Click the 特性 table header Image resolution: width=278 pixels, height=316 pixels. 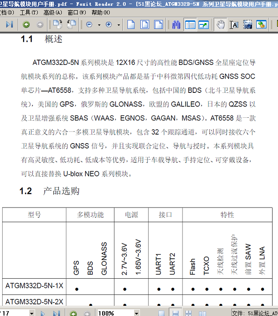pos(227,215)
